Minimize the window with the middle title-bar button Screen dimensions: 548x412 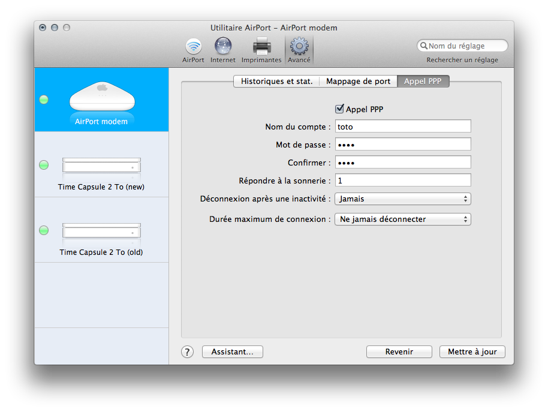click(55, 28)
